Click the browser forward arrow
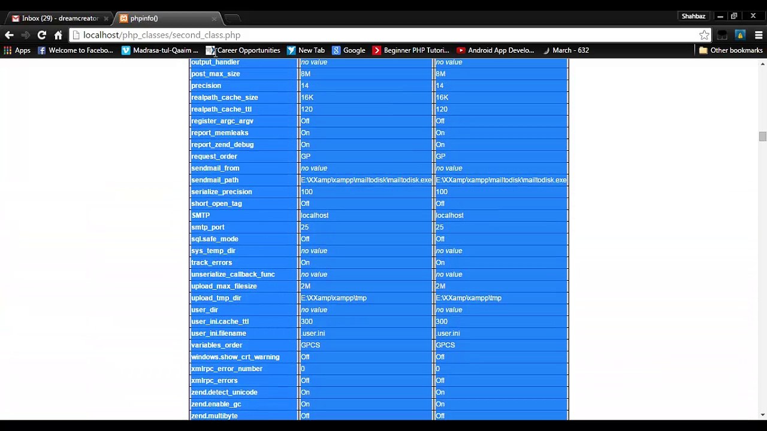The height and width of the screenshot is (431, 767). click(25, 35)
